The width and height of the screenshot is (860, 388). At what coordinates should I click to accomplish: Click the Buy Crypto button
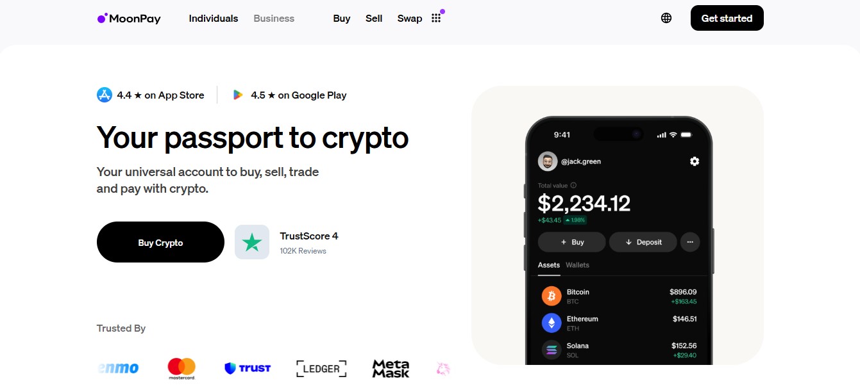coord(160,242)
